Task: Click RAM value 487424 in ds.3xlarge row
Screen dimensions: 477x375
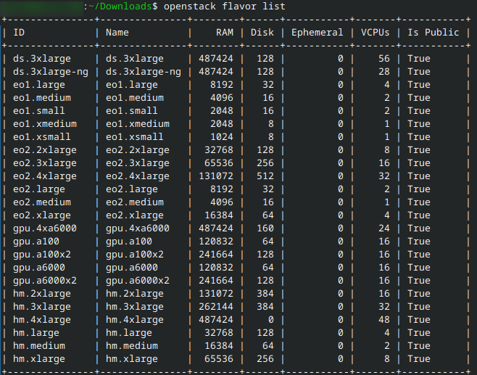Action: 216,59
